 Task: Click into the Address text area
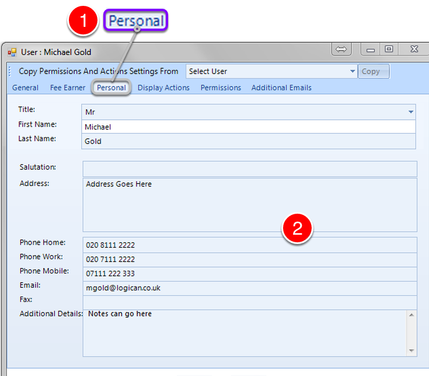250,205
